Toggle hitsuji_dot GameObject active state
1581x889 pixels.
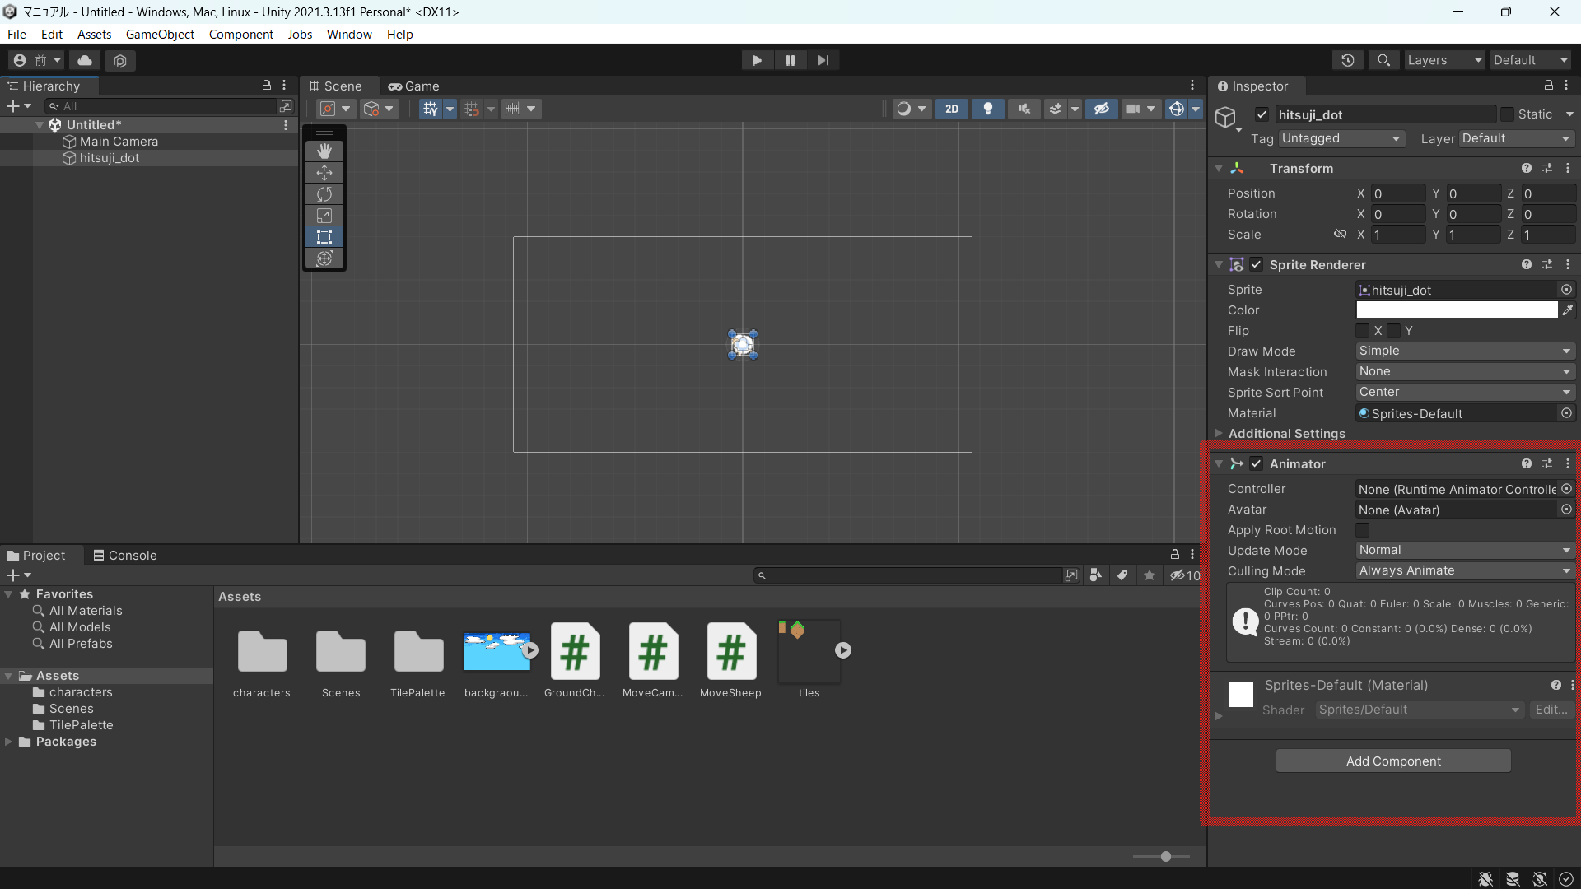coord(1262,114)
